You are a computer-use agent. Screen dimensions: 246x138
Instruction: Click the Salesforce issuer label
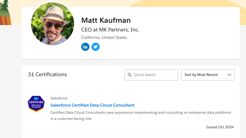point(59,98)
